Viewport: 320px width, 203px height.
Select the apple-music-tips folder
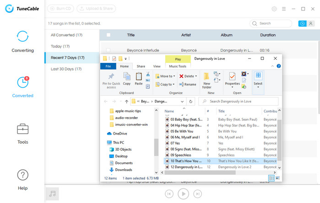pyautogui.click(x=125, y=111)
